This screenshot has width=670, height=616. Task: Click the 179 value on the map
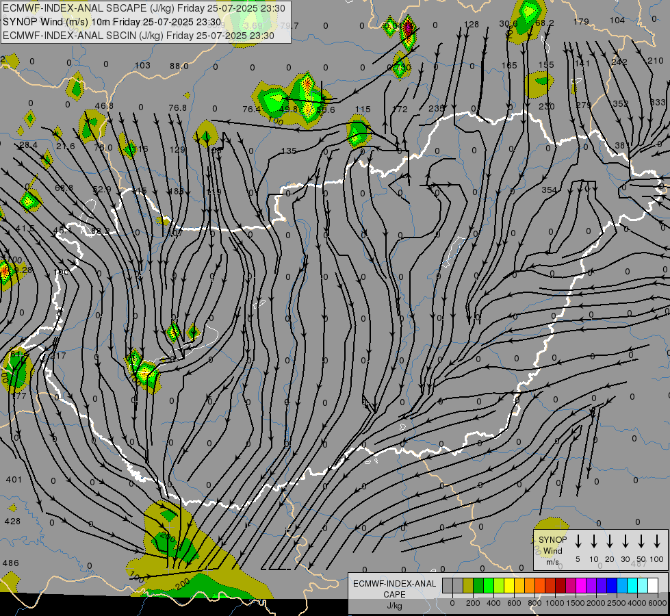click(581, 21)
